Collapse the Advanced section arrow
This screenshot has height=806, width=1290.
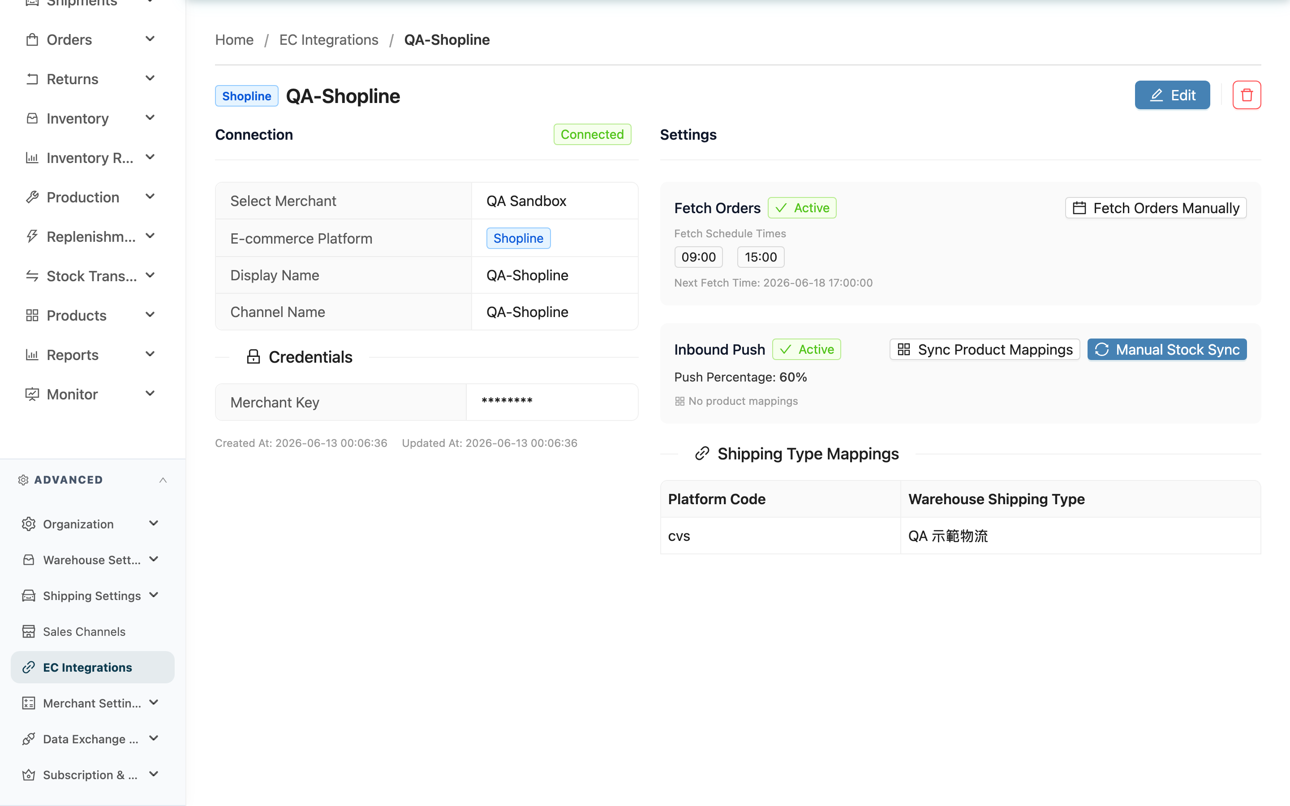pos(163,480)
